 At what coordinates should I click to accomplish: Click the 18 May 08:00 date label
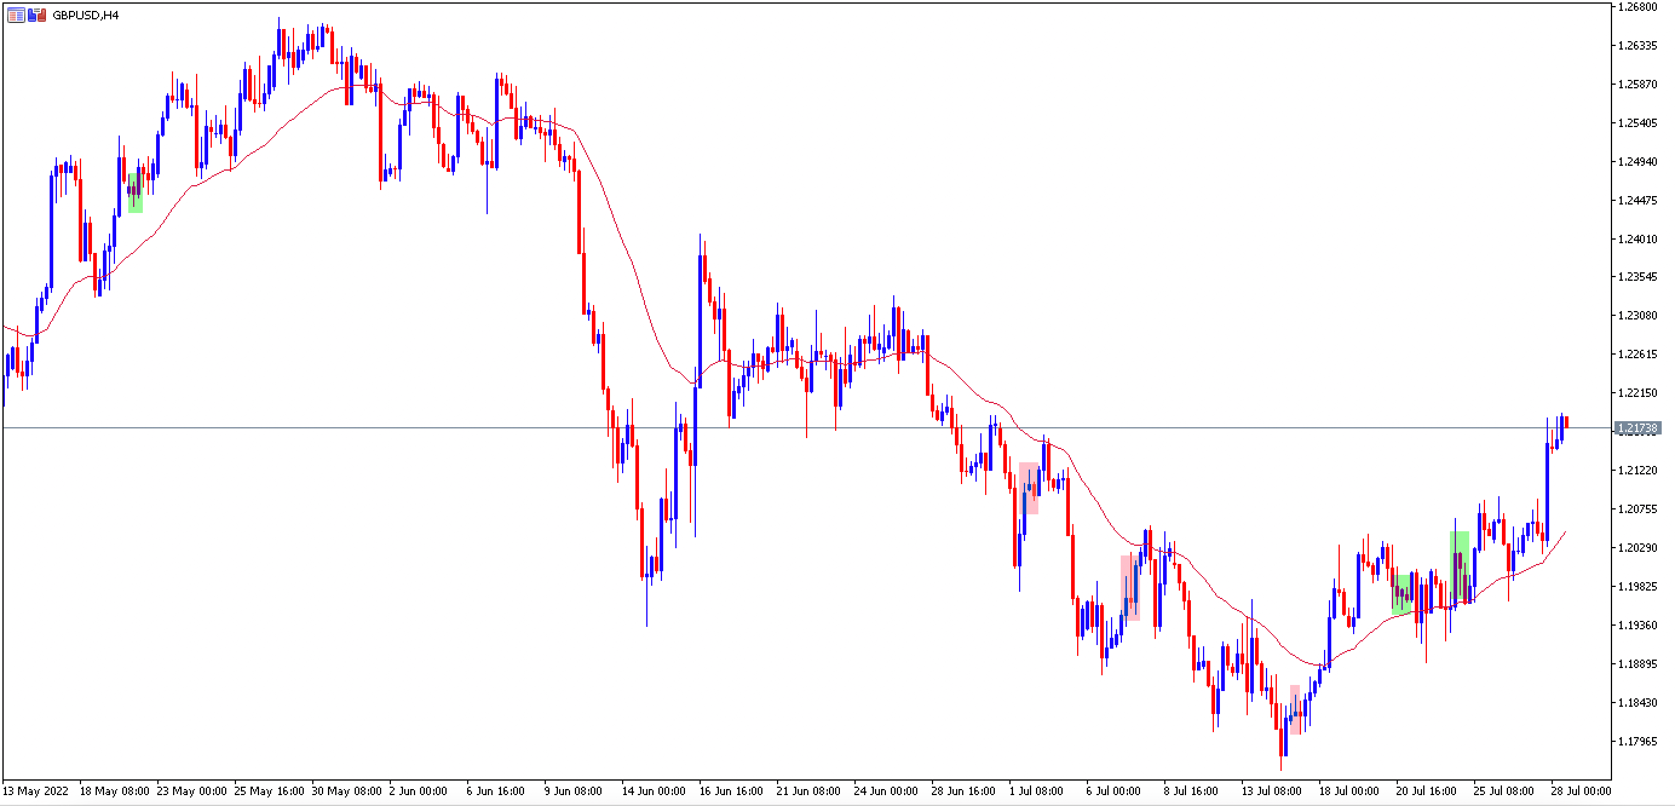tap(114, 791)
